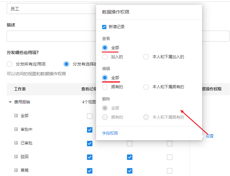Click the 设置 link
This screenshot has height=176, width=230.
pyautogui.click(x=210, y=136)
